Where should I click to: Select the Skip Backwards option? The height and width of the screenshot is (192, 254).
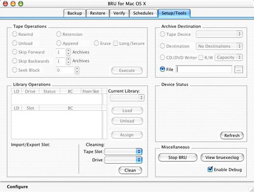click(x=15, y=61)
